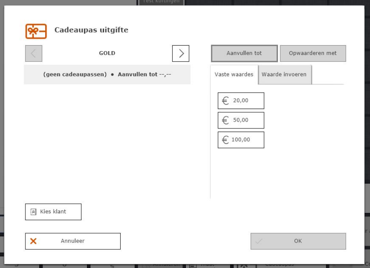
Task: Click the GOLD card type label
Action: pos(107,53)
